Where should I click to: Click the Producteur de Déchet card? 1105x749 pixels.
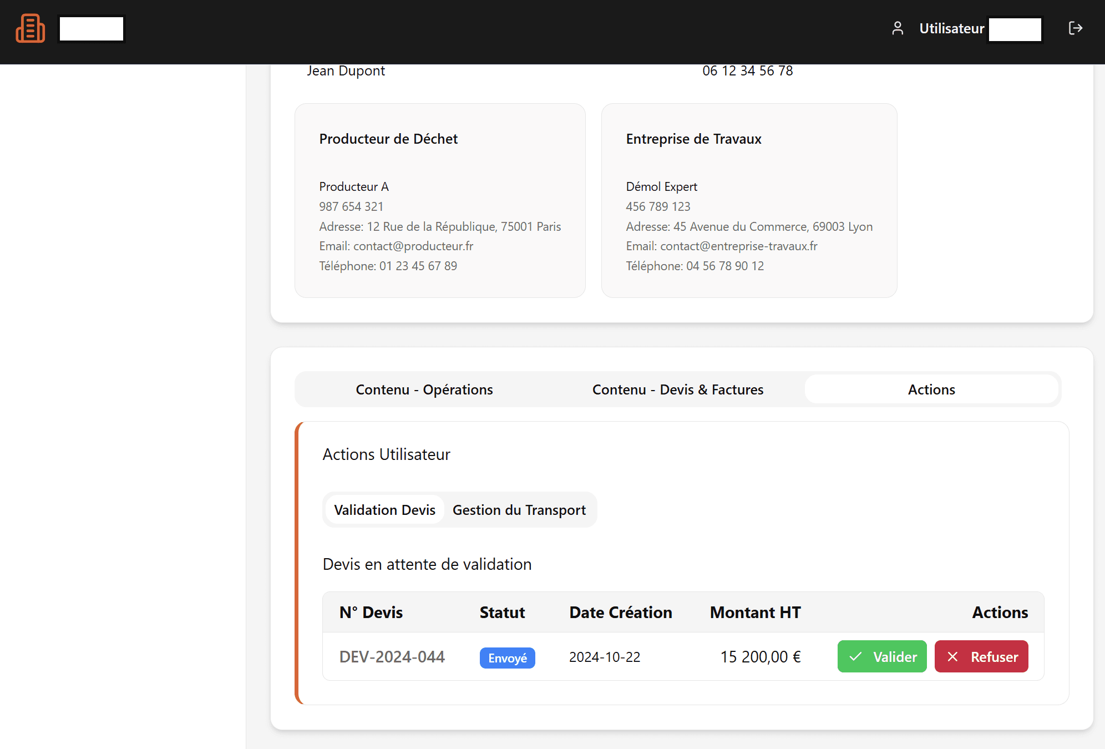440,200
